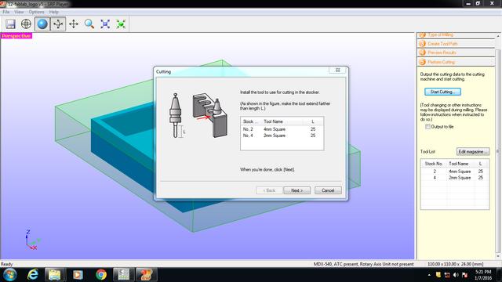The image size is (502, 282).
Task: Launch Google Chrome from taskbar
Action: click(x=101, y=275)
